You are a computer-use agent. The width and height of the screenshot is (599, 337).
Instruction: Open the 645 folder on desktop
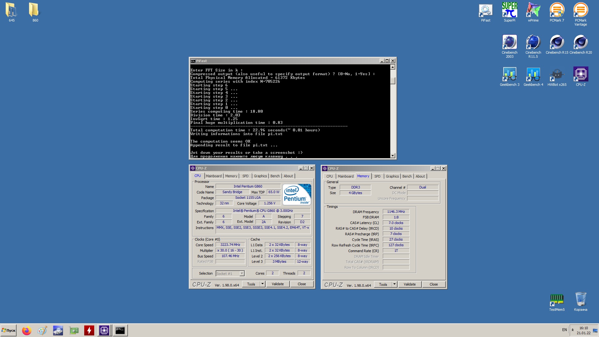12,12
